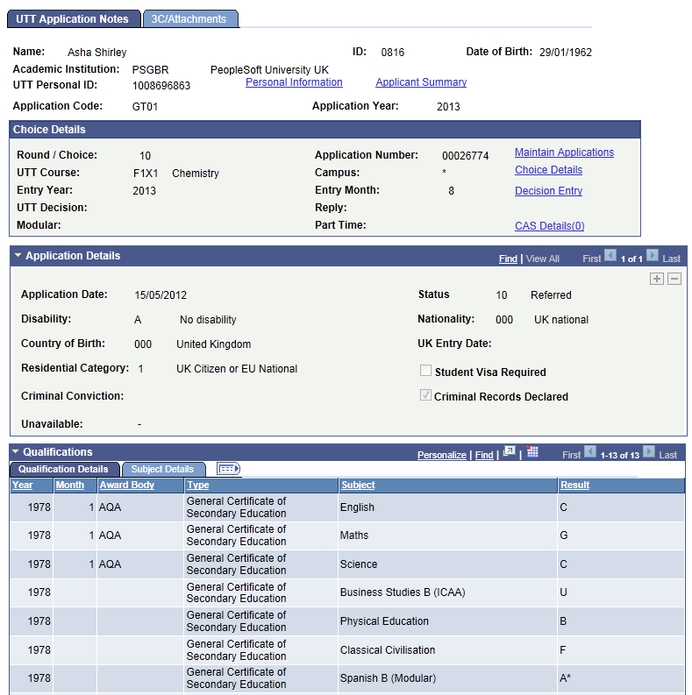
Task: Click View All in Application Details
Action: (543, 259)
